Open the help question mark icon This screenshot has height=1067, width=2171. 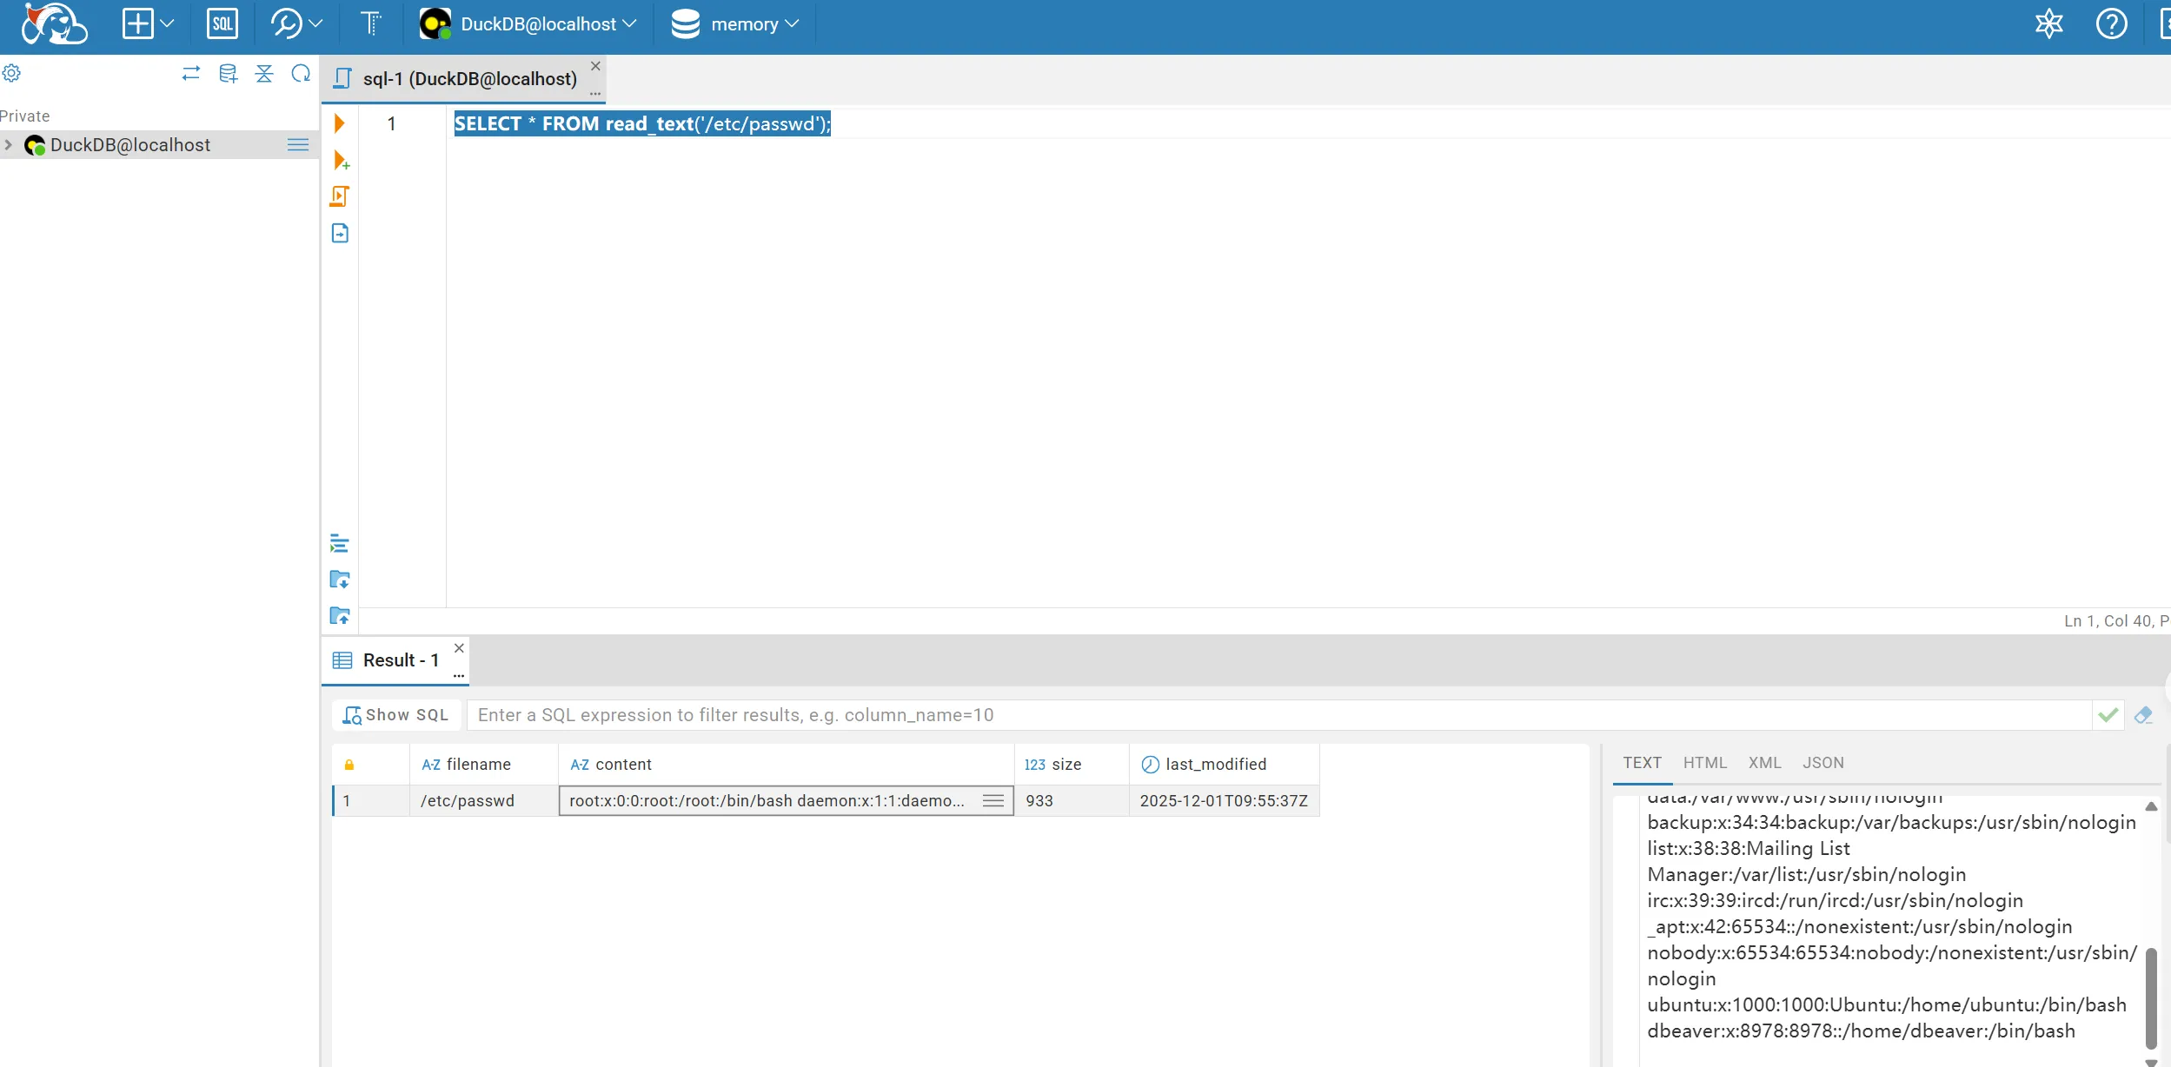coord(2111,23)
